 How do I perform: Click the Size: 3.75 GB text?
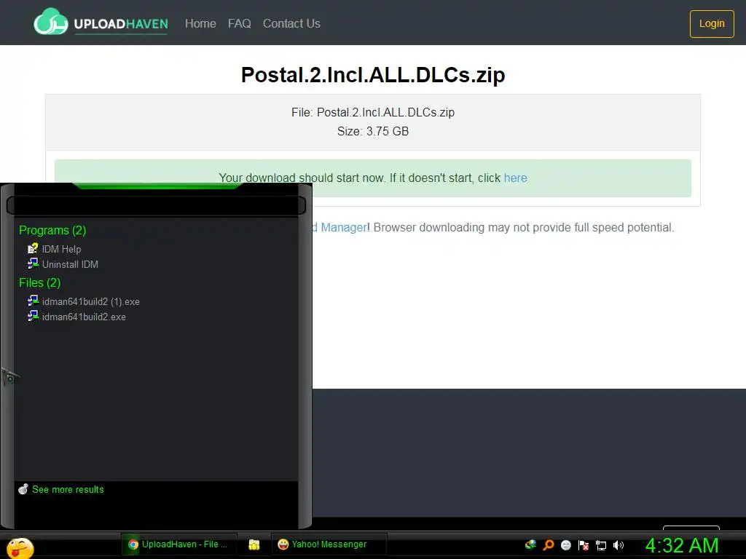373,131
